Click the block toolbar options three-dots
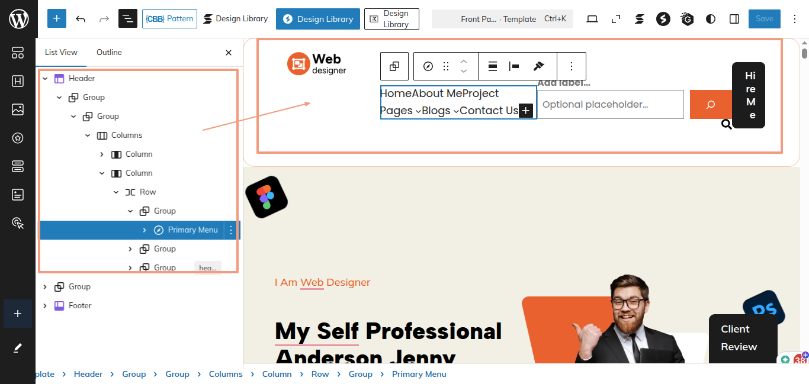 pyautogui.click(x=572, y=66)
